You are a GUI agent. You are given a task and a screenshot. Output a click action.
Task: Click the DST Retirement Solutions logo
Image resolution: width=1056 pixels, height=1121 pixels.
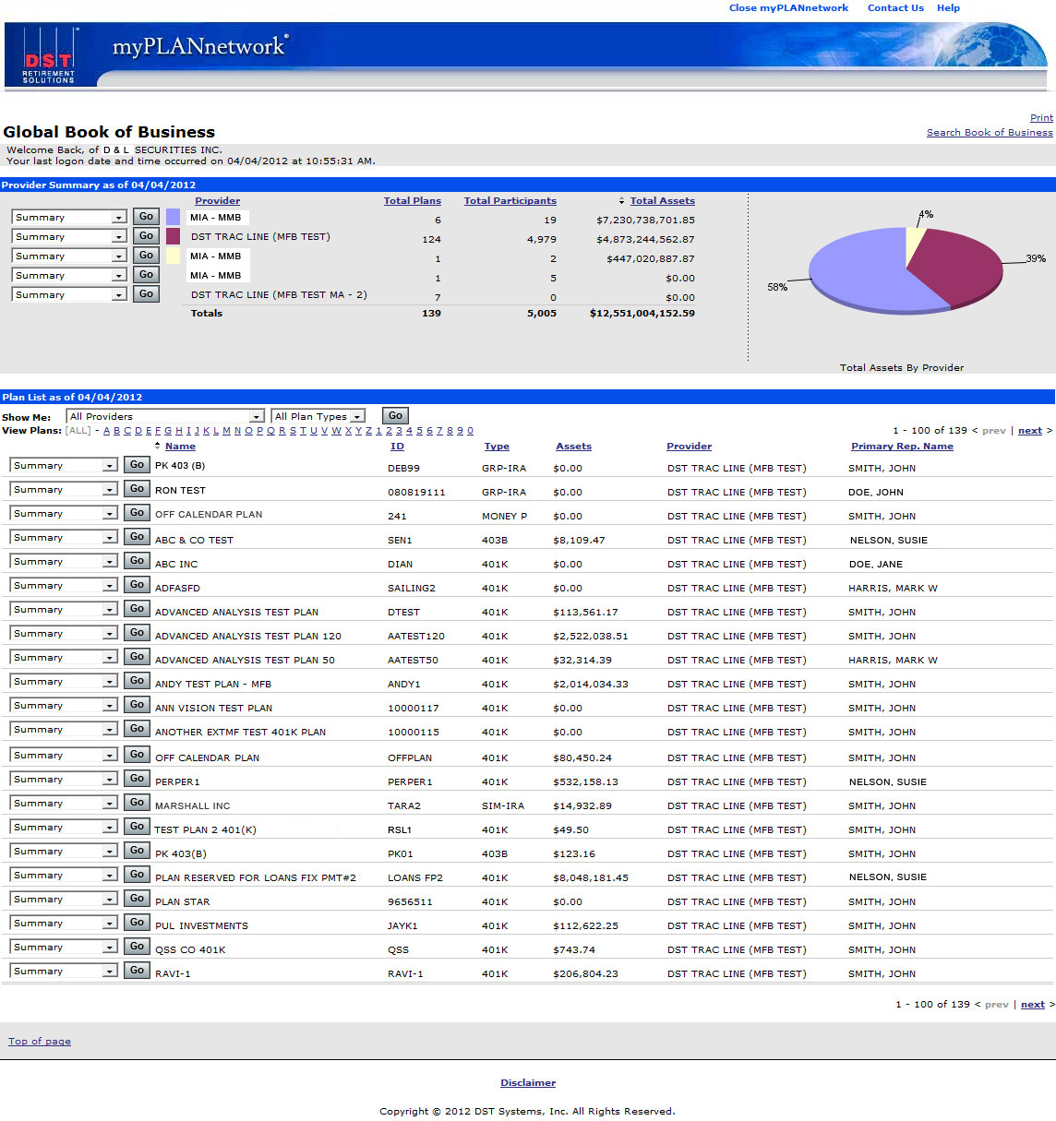(x=49, y=56)
